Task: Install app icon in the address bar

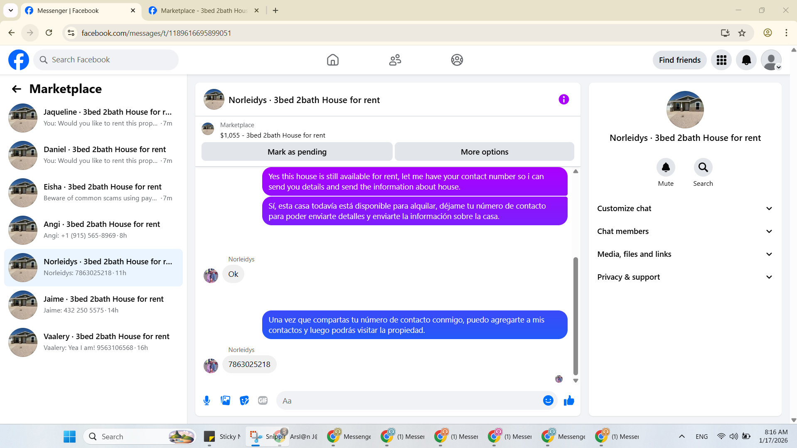Action: coord(725,33)
